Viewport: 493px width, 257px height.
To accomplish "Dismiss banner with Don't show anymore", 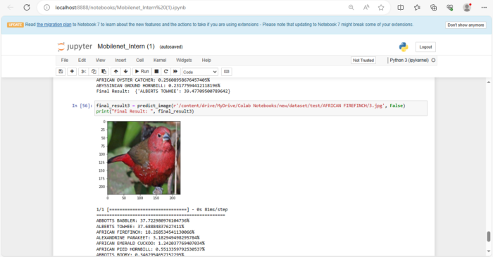I will (466, 25).
